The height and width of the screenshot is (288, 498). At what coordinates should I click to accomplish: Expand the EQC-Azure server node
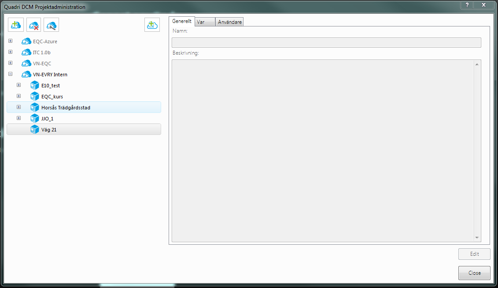pos(11,41)
